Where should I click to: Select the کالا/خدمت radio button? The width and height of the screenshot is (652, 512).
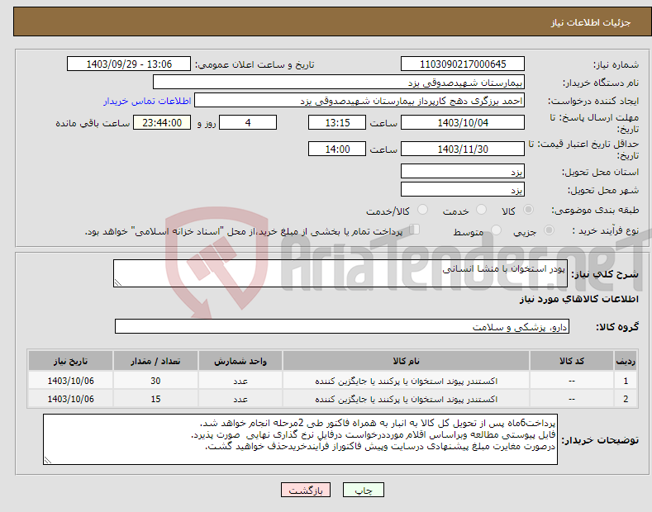422,210
